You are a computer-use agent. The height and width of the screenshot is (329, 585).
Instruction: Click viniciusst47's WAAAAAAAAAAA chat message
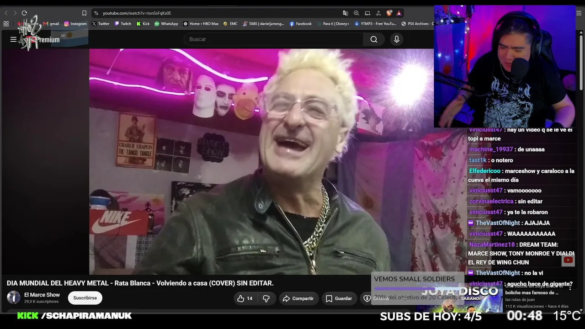(531, 234)
